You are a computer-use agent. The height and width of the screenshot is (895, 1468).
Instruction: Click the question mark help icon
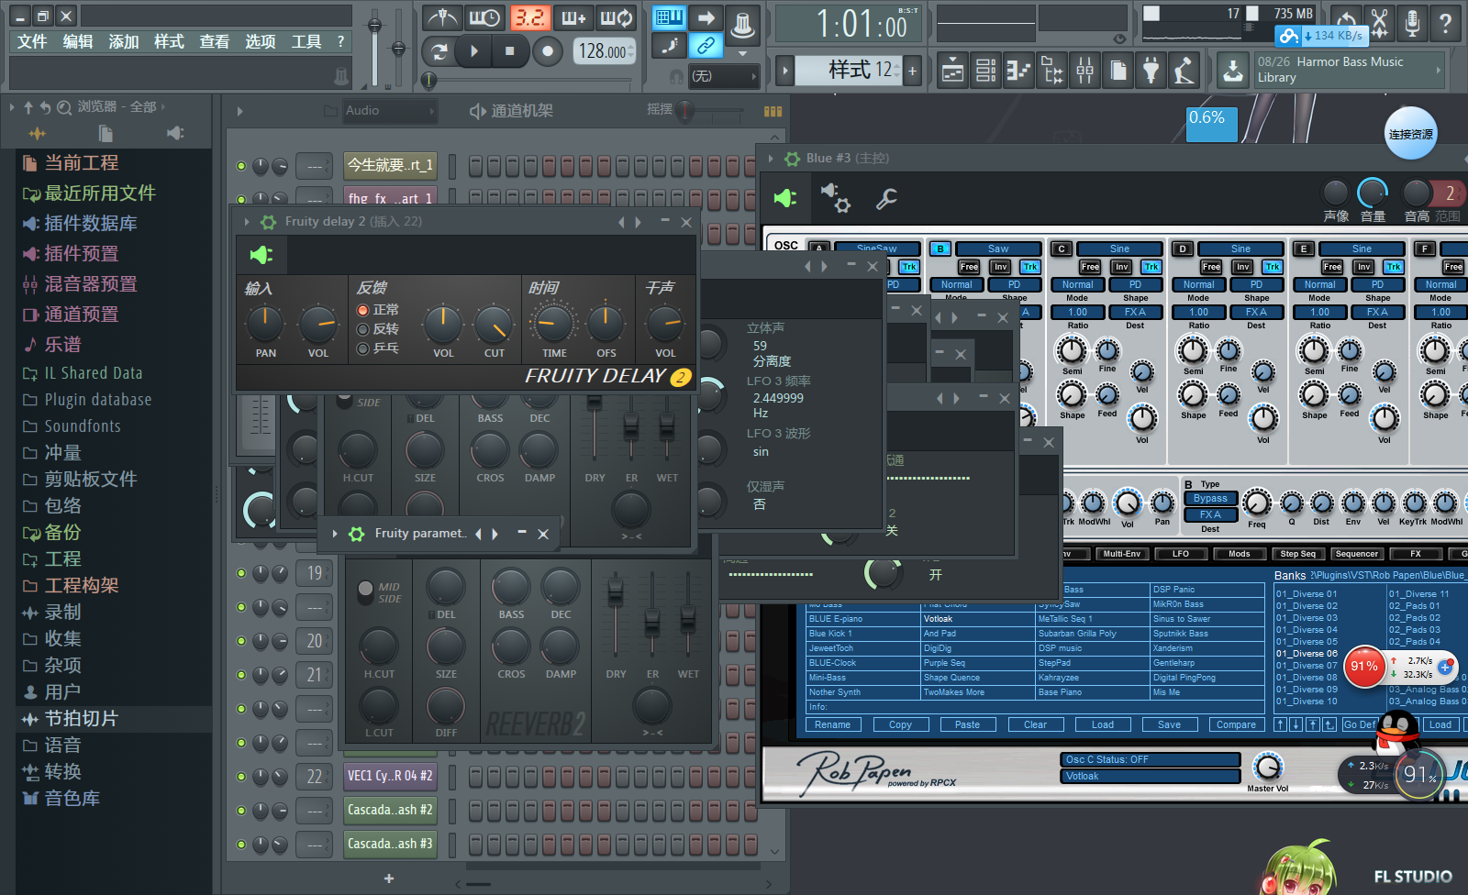(1445, 23)
